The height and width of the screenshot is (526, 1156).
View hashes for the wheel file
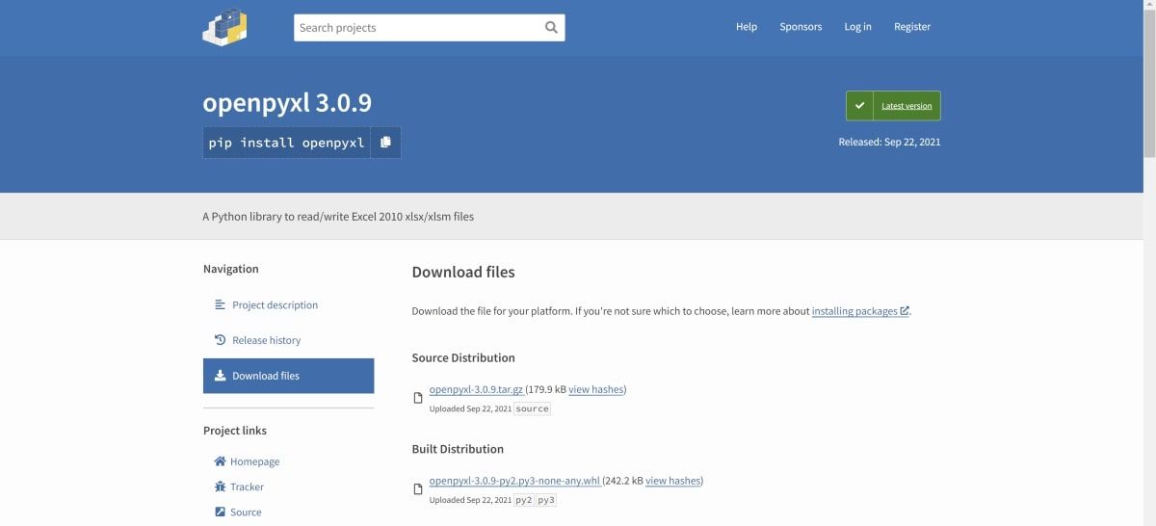pos(672,481)
